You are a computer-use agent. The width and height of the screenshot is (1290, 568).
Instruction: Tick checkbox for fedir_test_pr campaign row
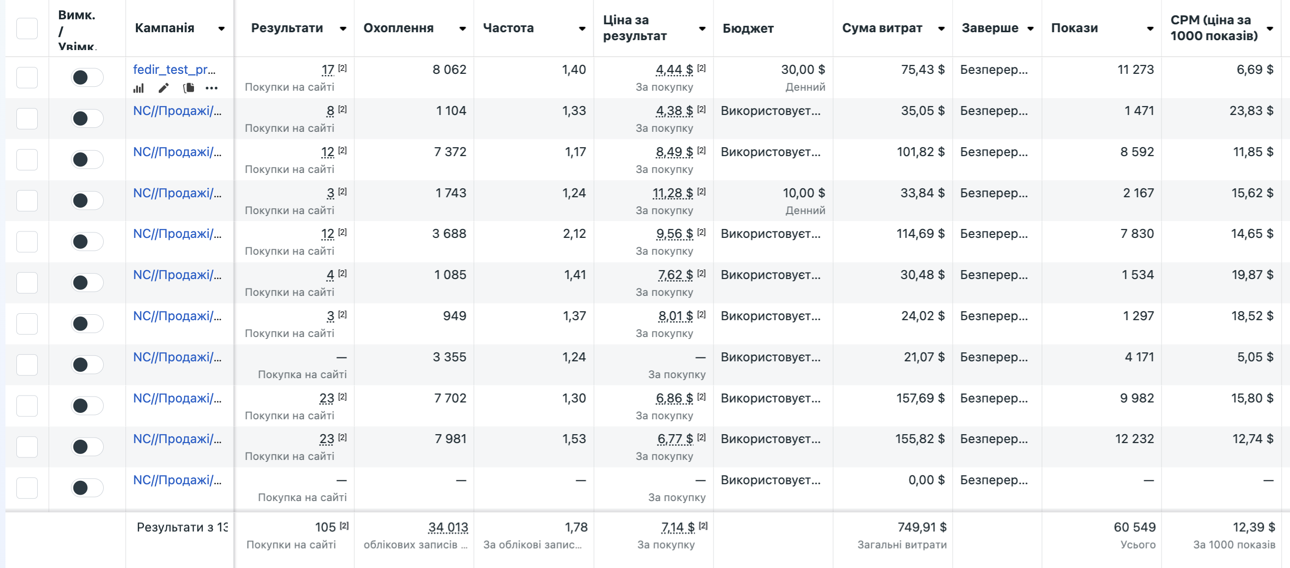27,78
